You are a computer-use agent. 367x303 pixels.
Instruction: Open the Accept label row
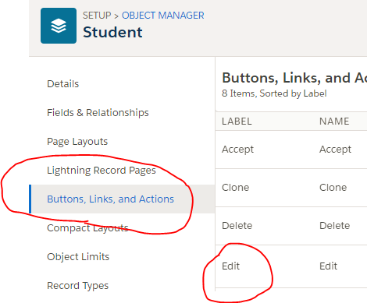click(x=237, y=150)
